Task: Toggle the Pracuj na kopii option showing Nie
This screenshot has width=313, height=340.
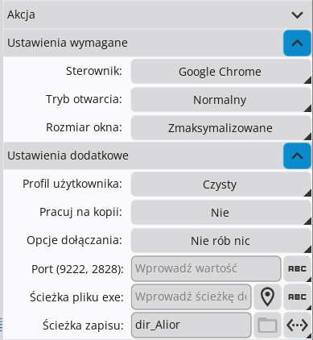Action: coord(221,213)
